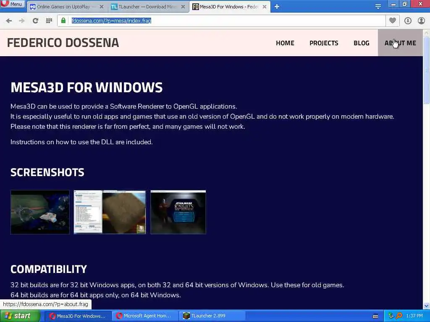Click the Federico Dossena site title
Viewport: 430px width, 322px height.
63,43
